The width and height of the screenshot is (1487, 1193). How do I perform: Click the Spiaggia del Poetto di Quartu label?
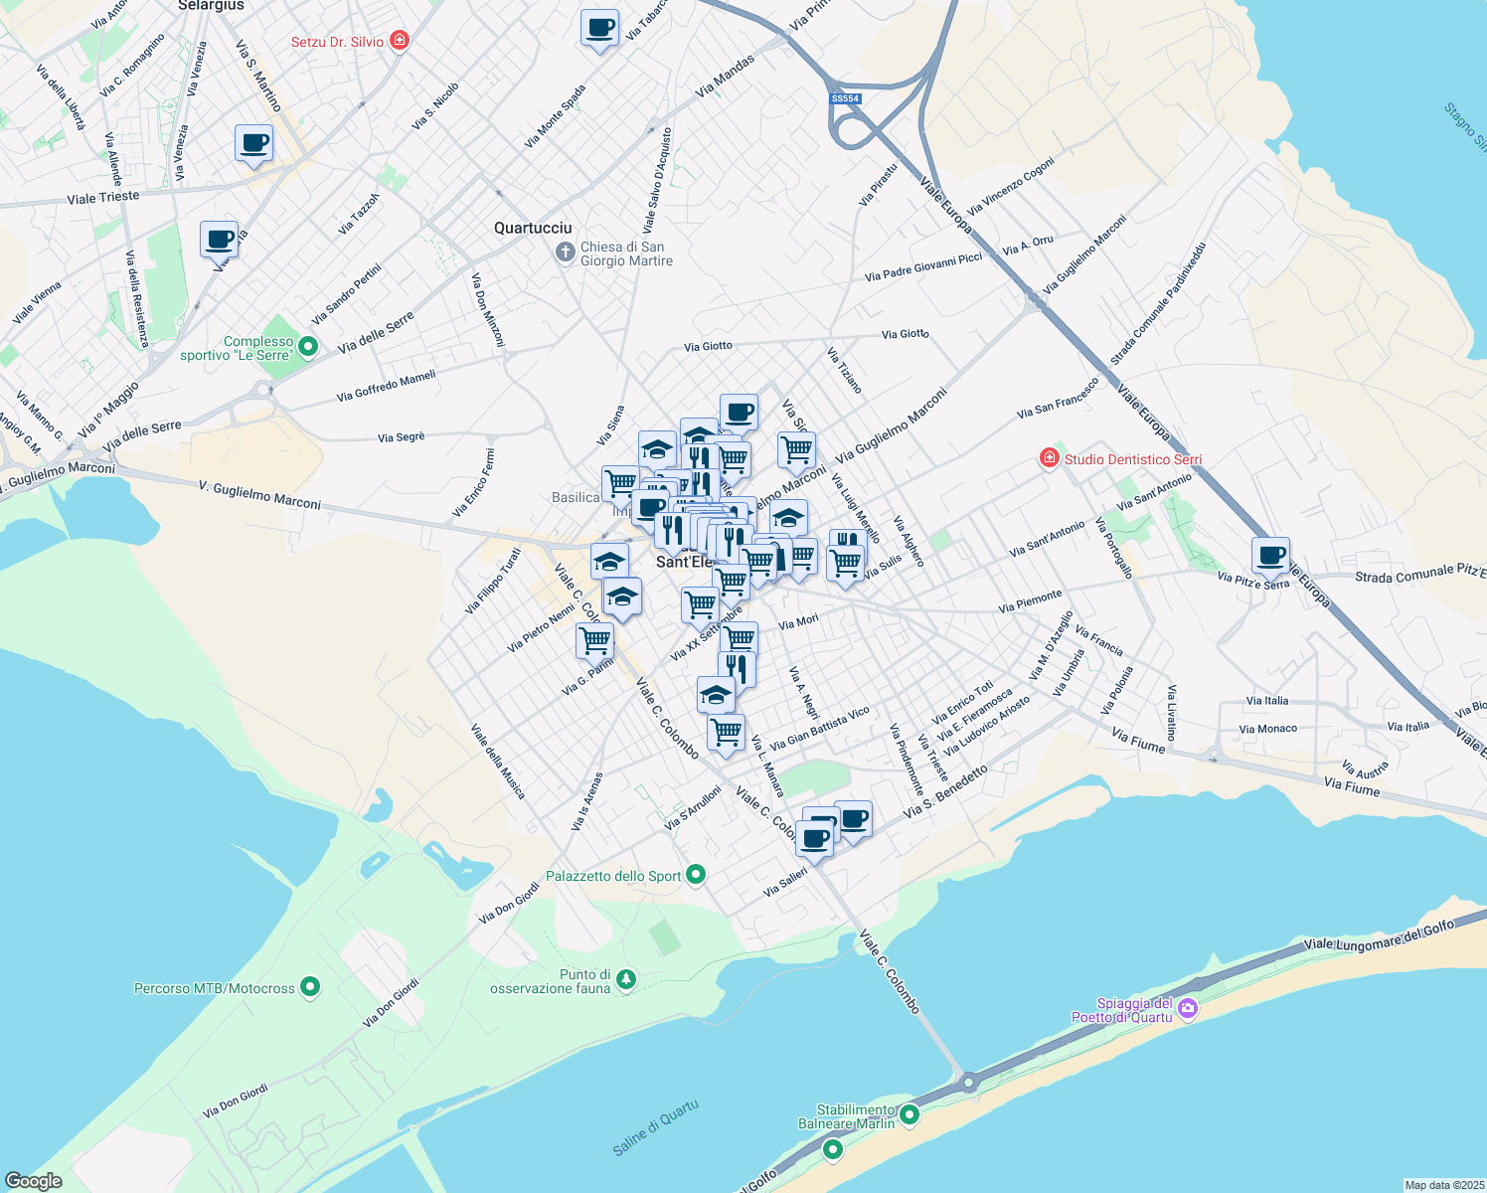coord(1123,1010)
